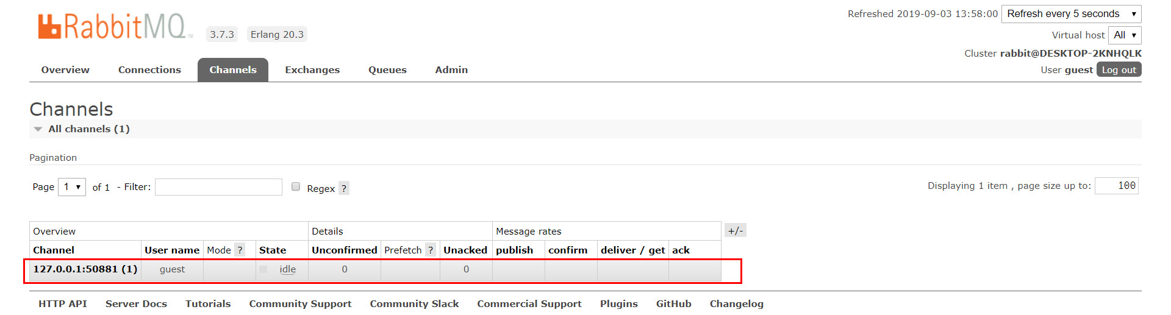
Task: Sort by the Unconfirmed column header
Action: pos(345,250)
